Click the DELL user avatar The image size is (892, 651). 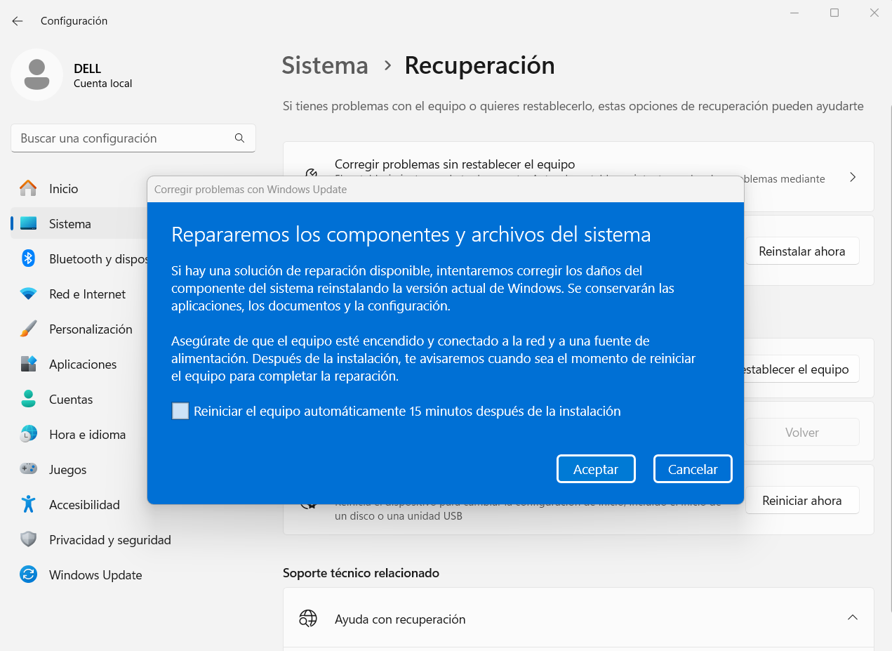pyautogui.click(x=37, y=74)
